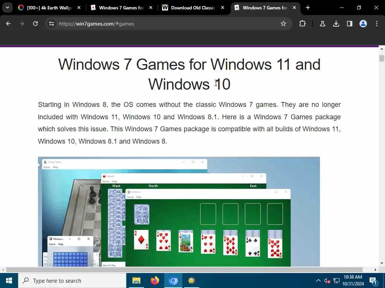Open Chrome three-dot menu
Viewport: 385px width, 288px height.
(x=377, y=24)
